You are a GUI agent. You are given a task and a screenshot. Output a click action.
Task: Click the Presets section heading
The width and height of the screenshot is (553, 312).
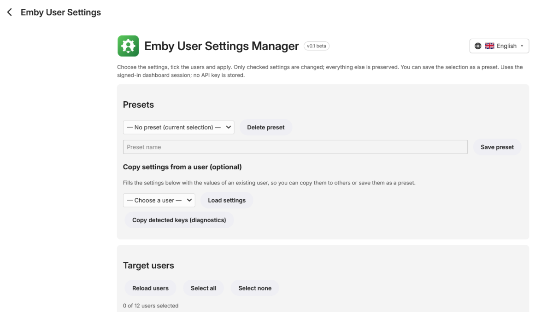click(138, 104)
